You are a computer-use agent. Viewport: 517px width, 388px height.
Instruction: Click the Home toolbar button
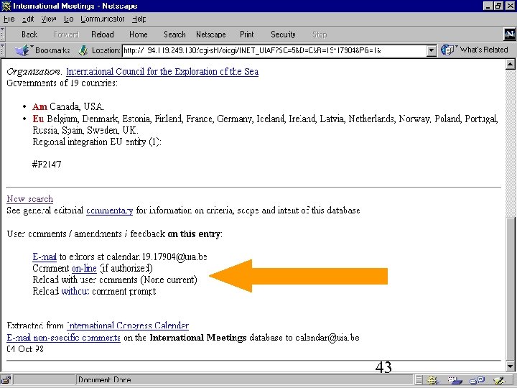tap(138, 34)
